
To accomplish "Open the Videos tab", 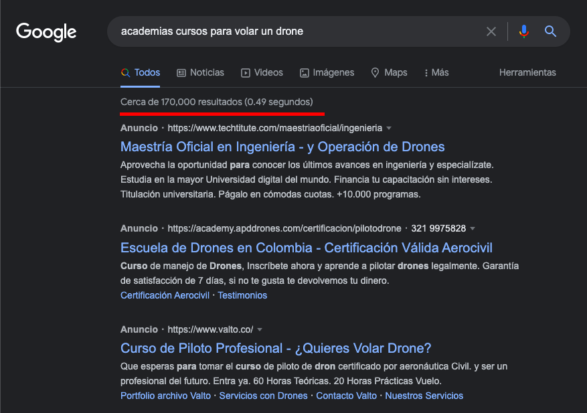I will (x=262, y=73).
